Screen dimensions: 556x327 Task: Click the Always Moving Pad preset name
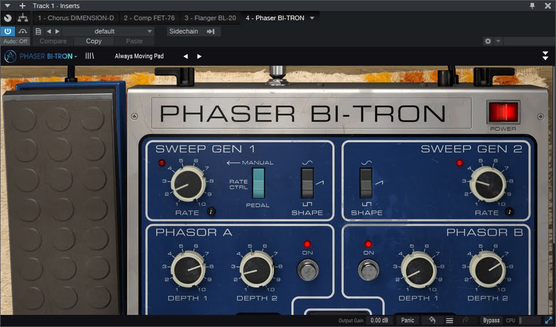pos(139,56)
